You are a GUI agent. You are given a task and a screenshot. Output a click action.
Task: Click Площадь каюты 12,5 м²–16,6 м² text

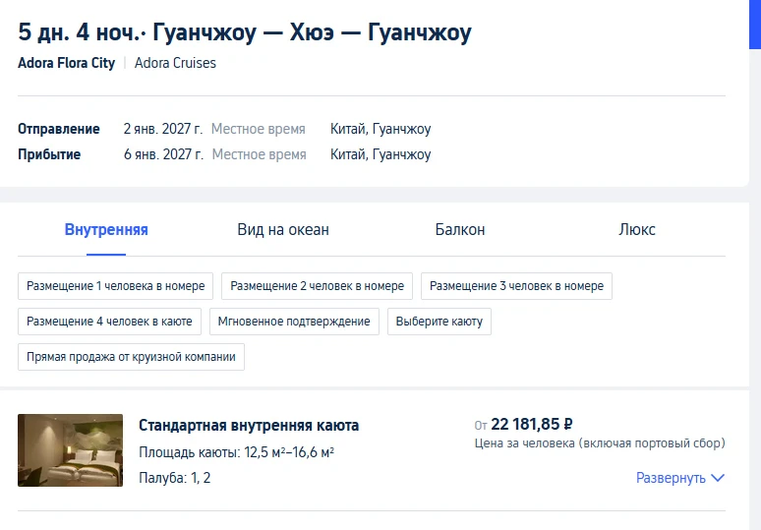pos(236,452)
